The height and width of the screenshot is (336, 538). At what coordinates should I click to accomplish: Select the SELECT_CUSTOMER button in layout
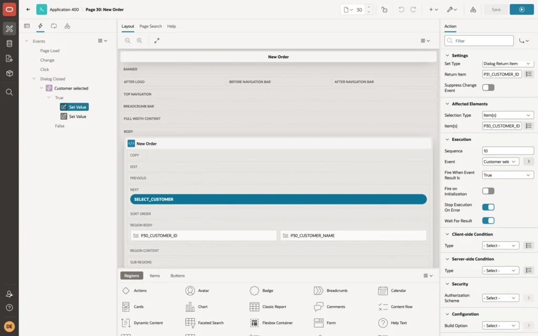[x=278, y=199]
